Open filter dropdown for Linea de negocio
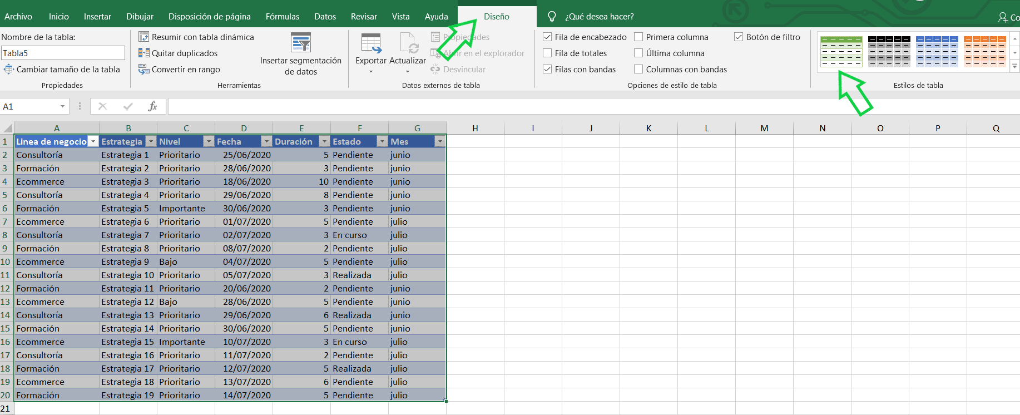This screenshot has width=1020, height=415. [93, 142]
